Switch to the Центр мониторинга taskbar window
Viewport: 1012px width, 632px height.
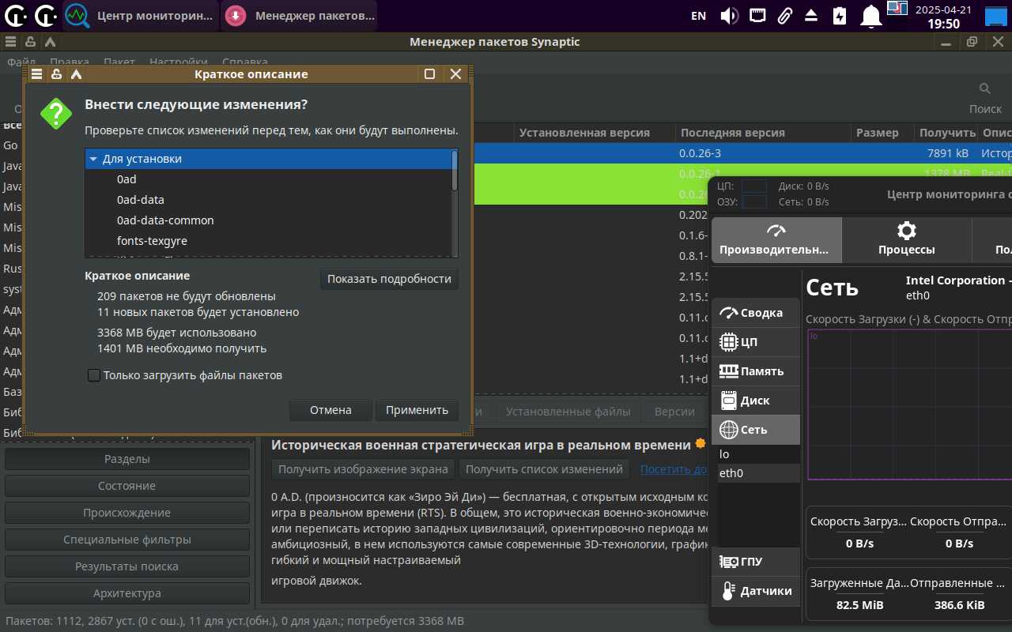click(141, 15)
